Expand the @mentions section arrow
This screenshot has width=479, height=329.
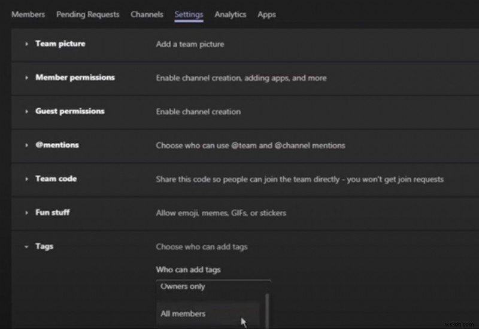coord(26,145)
